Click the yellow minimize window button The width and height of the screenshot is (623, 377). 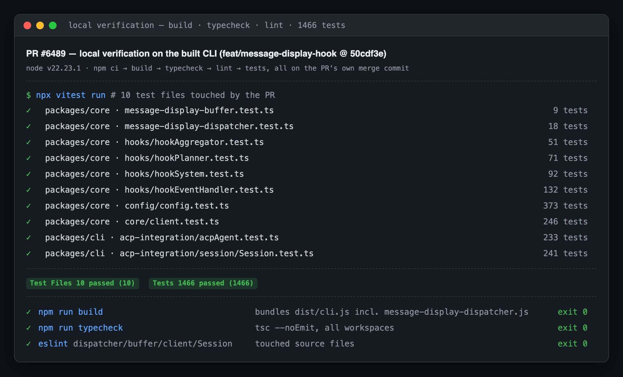(40, 25)
